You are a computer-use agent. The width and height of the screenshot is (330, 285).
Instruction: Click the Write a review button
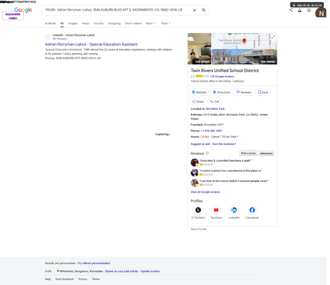click(x=248, y=153)
